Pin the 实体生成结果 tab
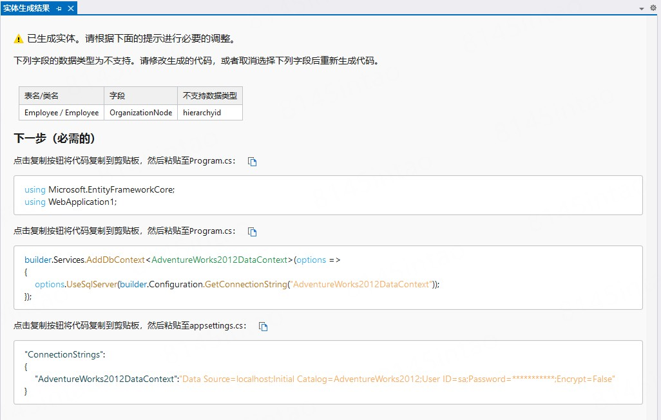 [x=59, y=8]
